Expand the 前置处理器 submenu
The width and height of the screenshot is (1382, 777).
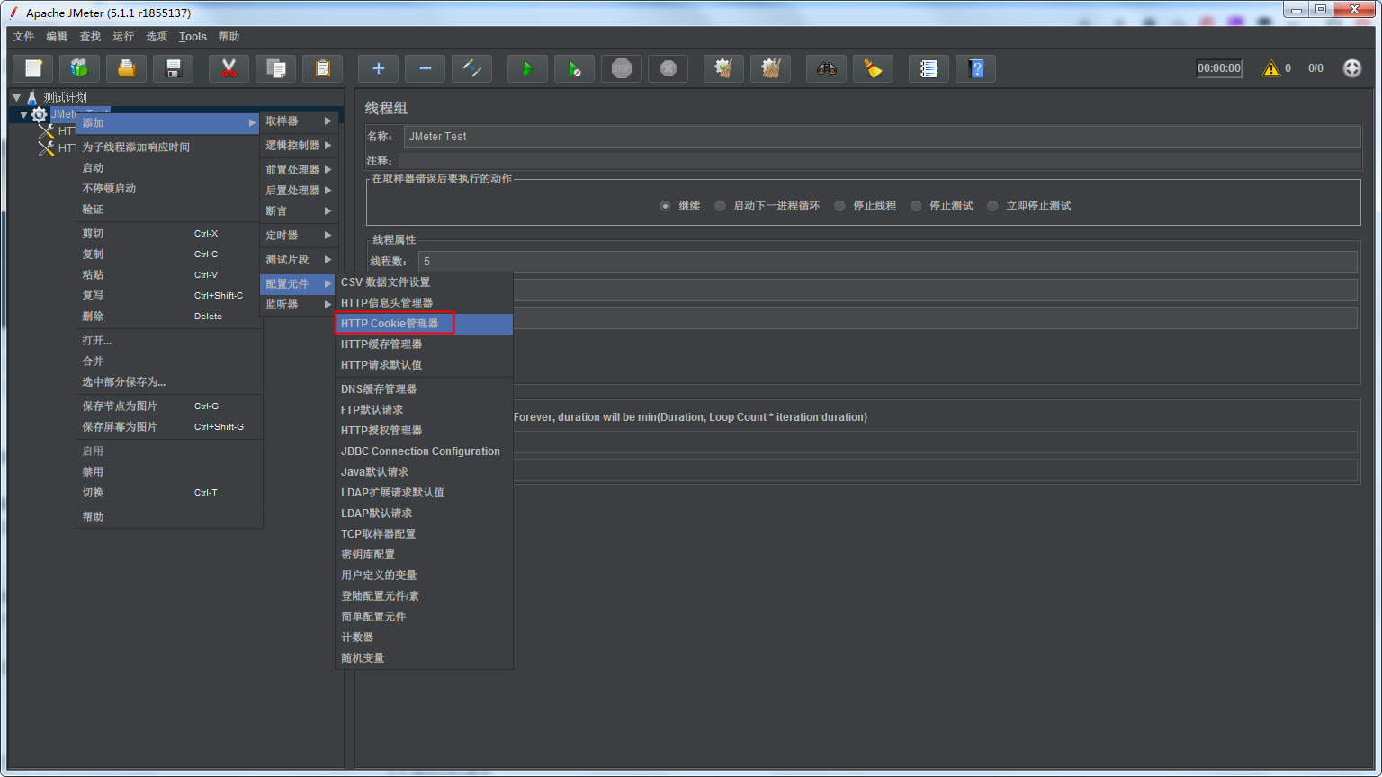pyautogui.click(x=299, y=170)
